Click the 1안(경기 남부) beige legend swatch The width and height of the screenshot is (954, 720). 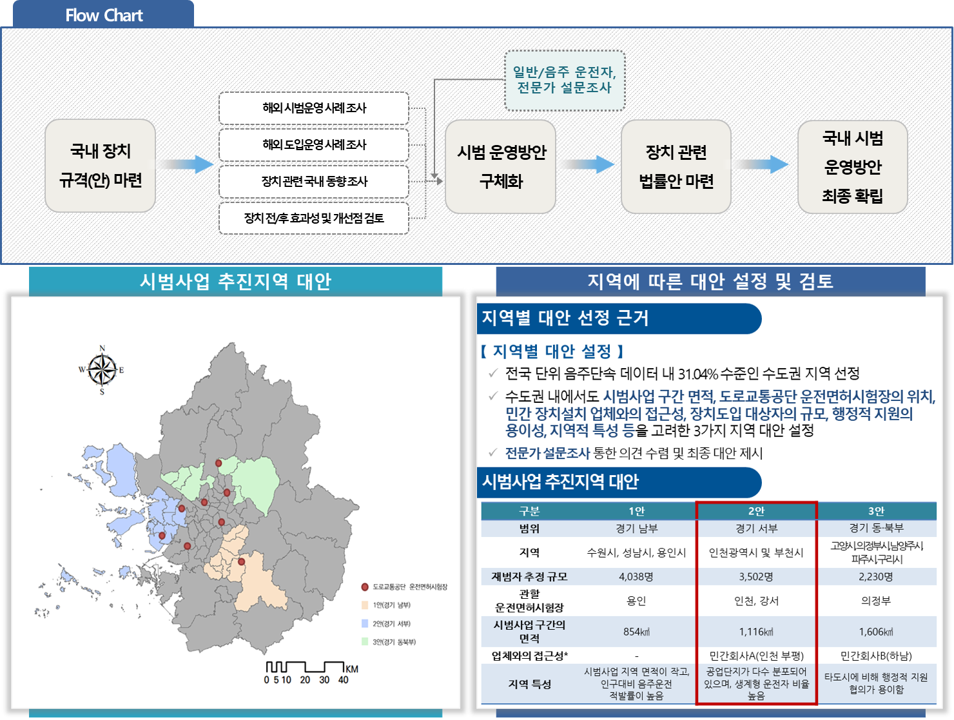(365, 605)
